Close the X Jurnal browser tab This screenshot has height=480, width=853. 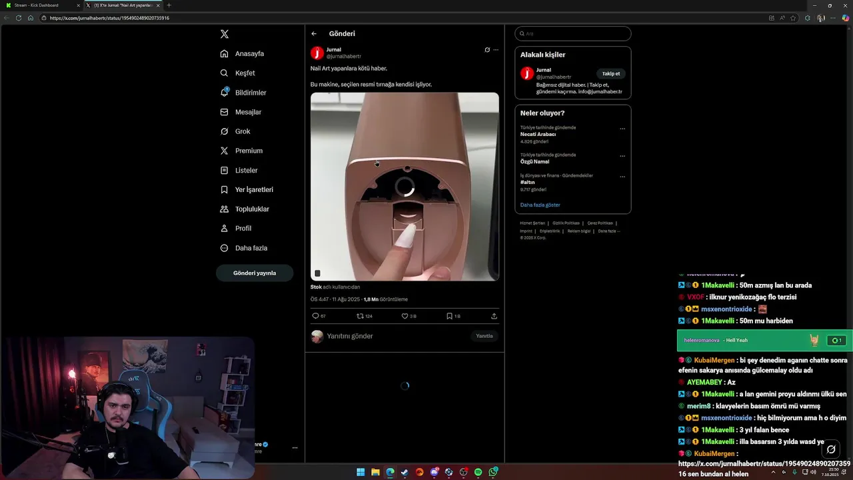(158, 5)
